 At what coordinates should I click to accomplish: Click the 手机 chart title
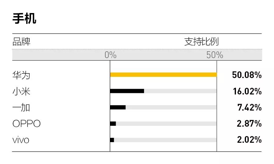coord(24,19)
